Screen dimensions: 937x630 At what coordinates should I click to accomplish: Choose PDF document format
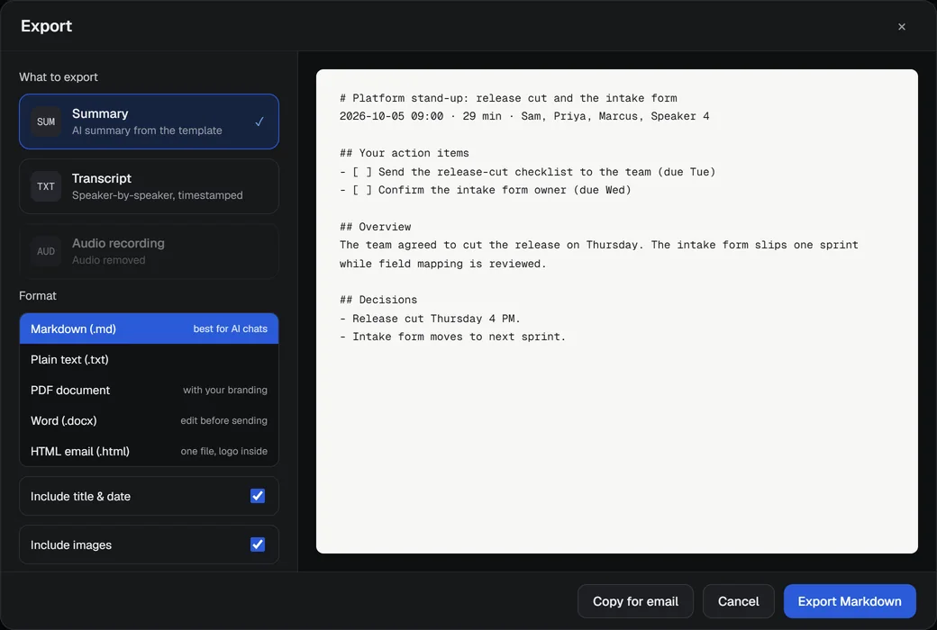pyautogui.click(x=149, y=390)
